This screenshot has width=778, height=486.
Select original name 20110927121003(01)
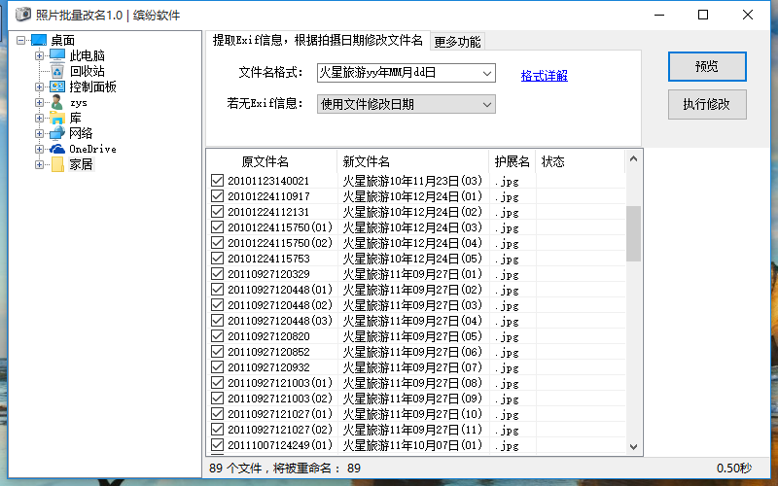coord(280,383)
